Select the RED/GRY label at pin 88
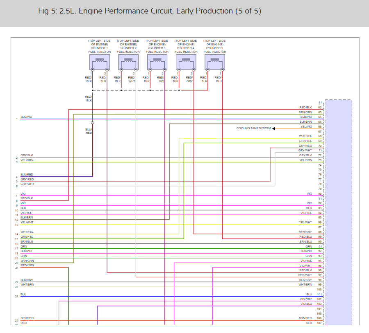This screenshot has width=369, height=333. click(x=305, y=232)
